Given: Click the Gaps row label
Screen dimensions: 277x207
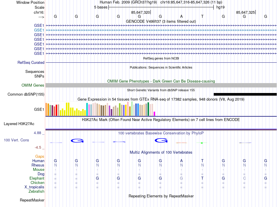Looking at the screenshot, I should 40,157.
